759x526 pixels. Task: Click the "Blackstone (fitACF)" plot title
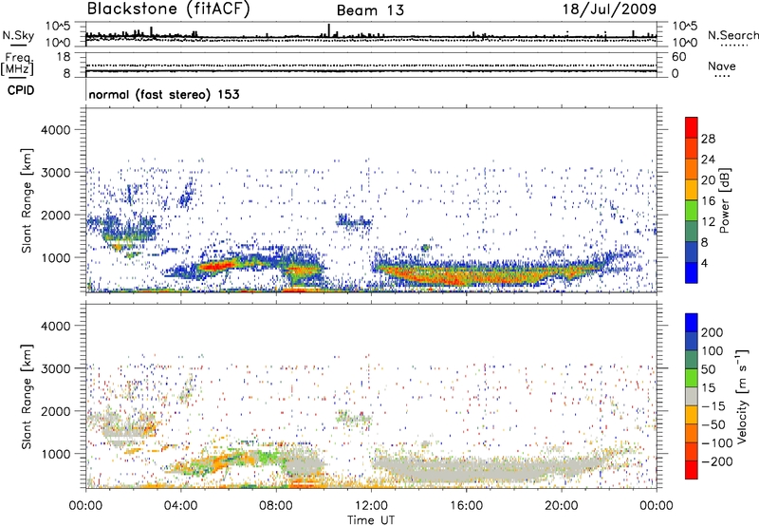(169, 9)
